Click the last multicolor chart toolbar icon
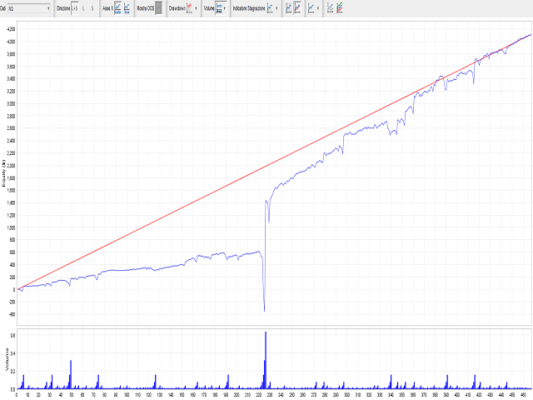The height and width of the screenshot is (400, 533). (339, 8)
